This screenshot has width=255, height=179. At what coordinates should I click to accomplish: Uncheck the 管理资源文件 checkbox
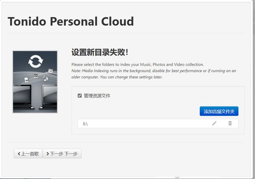click(x=79, y=95)
